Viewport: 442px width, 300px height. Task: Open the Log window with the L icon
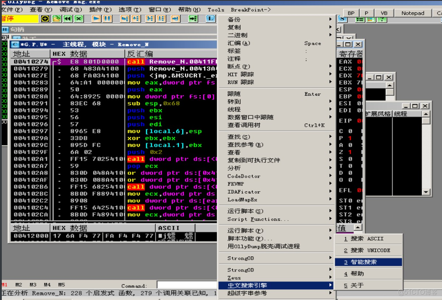coord(210,18)
